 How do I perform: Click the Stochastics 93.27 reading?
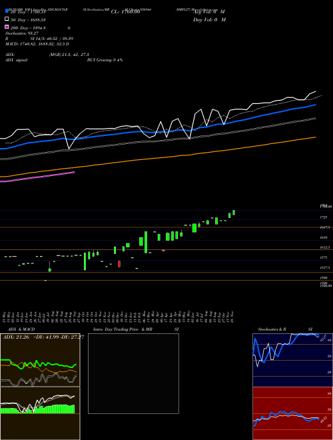click(x=22, y=33)
